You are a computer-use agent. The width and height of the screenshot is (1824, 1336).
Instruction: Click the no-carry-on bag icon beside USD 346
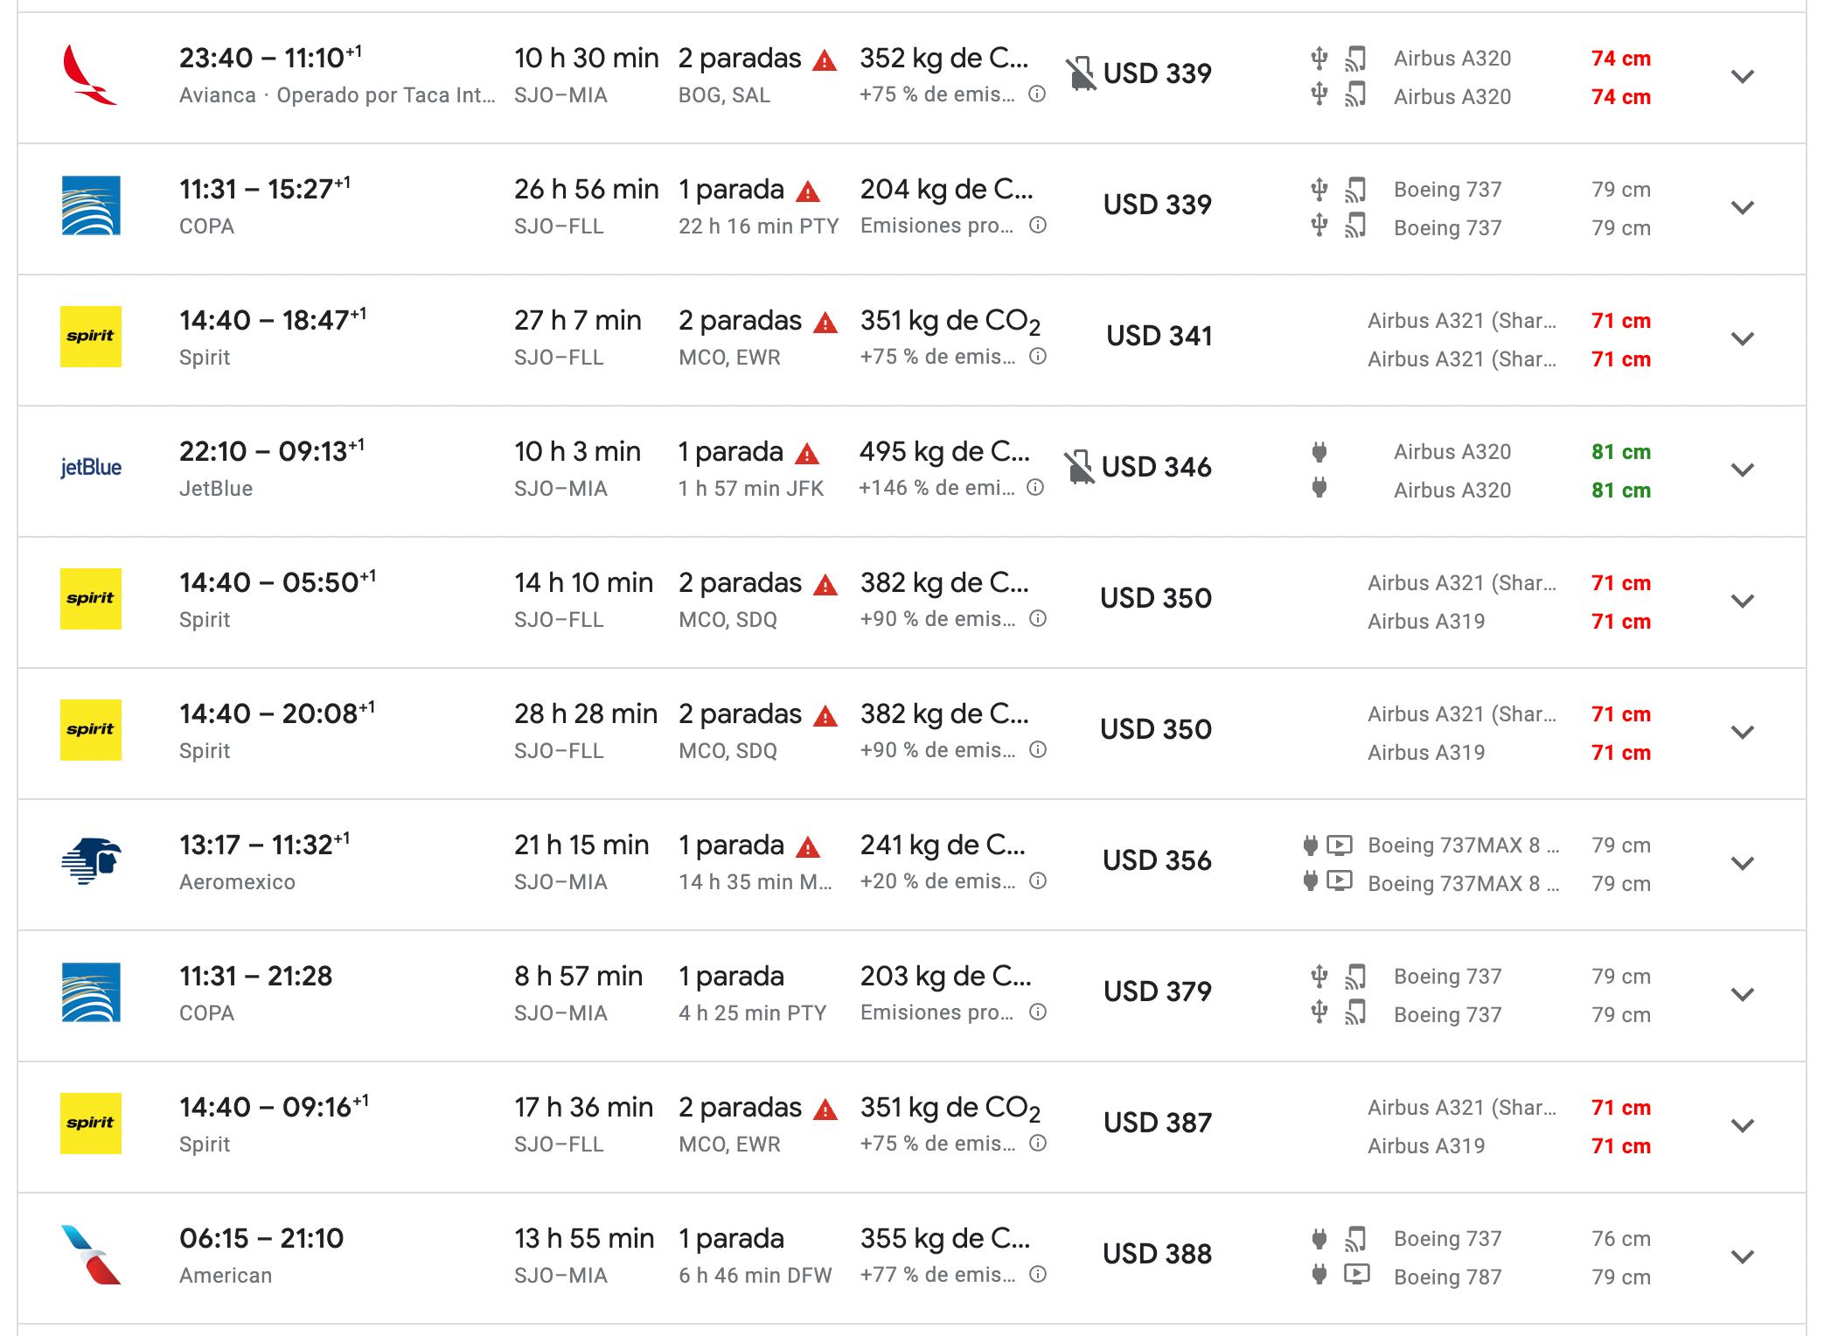tap(1080, 467)
